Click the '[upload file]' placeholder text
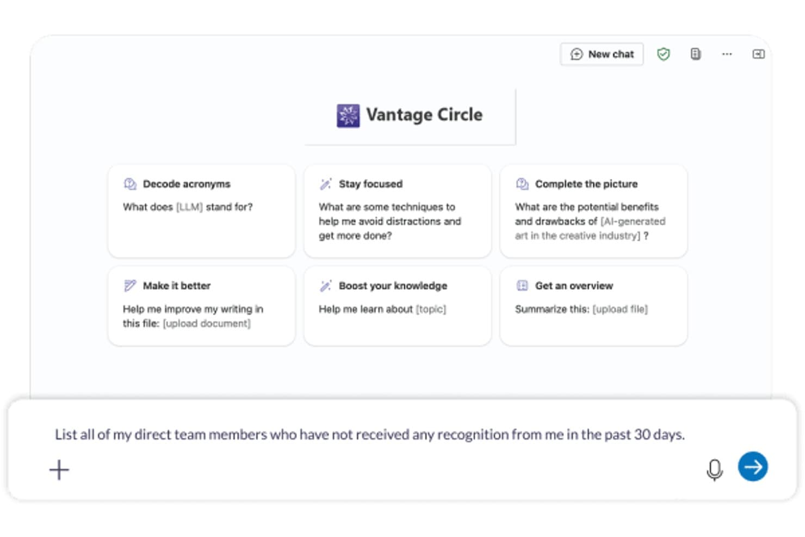Viewport: 805px width, 537px height. coord(620,309)
